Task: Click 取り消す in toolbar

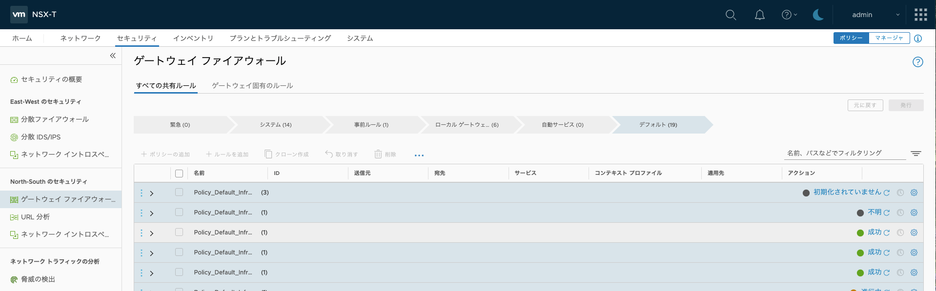Action: [342, 155]
